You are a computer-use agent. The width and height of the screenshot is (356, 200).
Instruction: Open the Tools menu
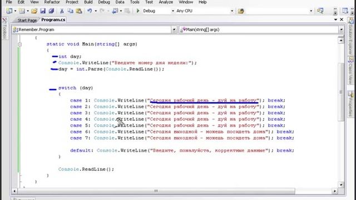point(135,2)
